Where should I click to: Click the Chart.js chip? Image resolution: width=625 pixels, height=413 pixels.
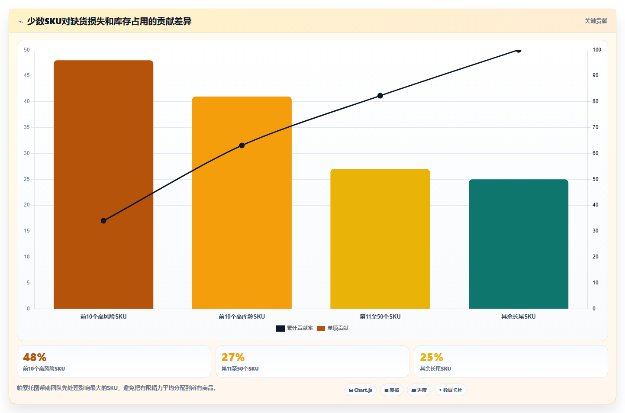pos(361,390)
